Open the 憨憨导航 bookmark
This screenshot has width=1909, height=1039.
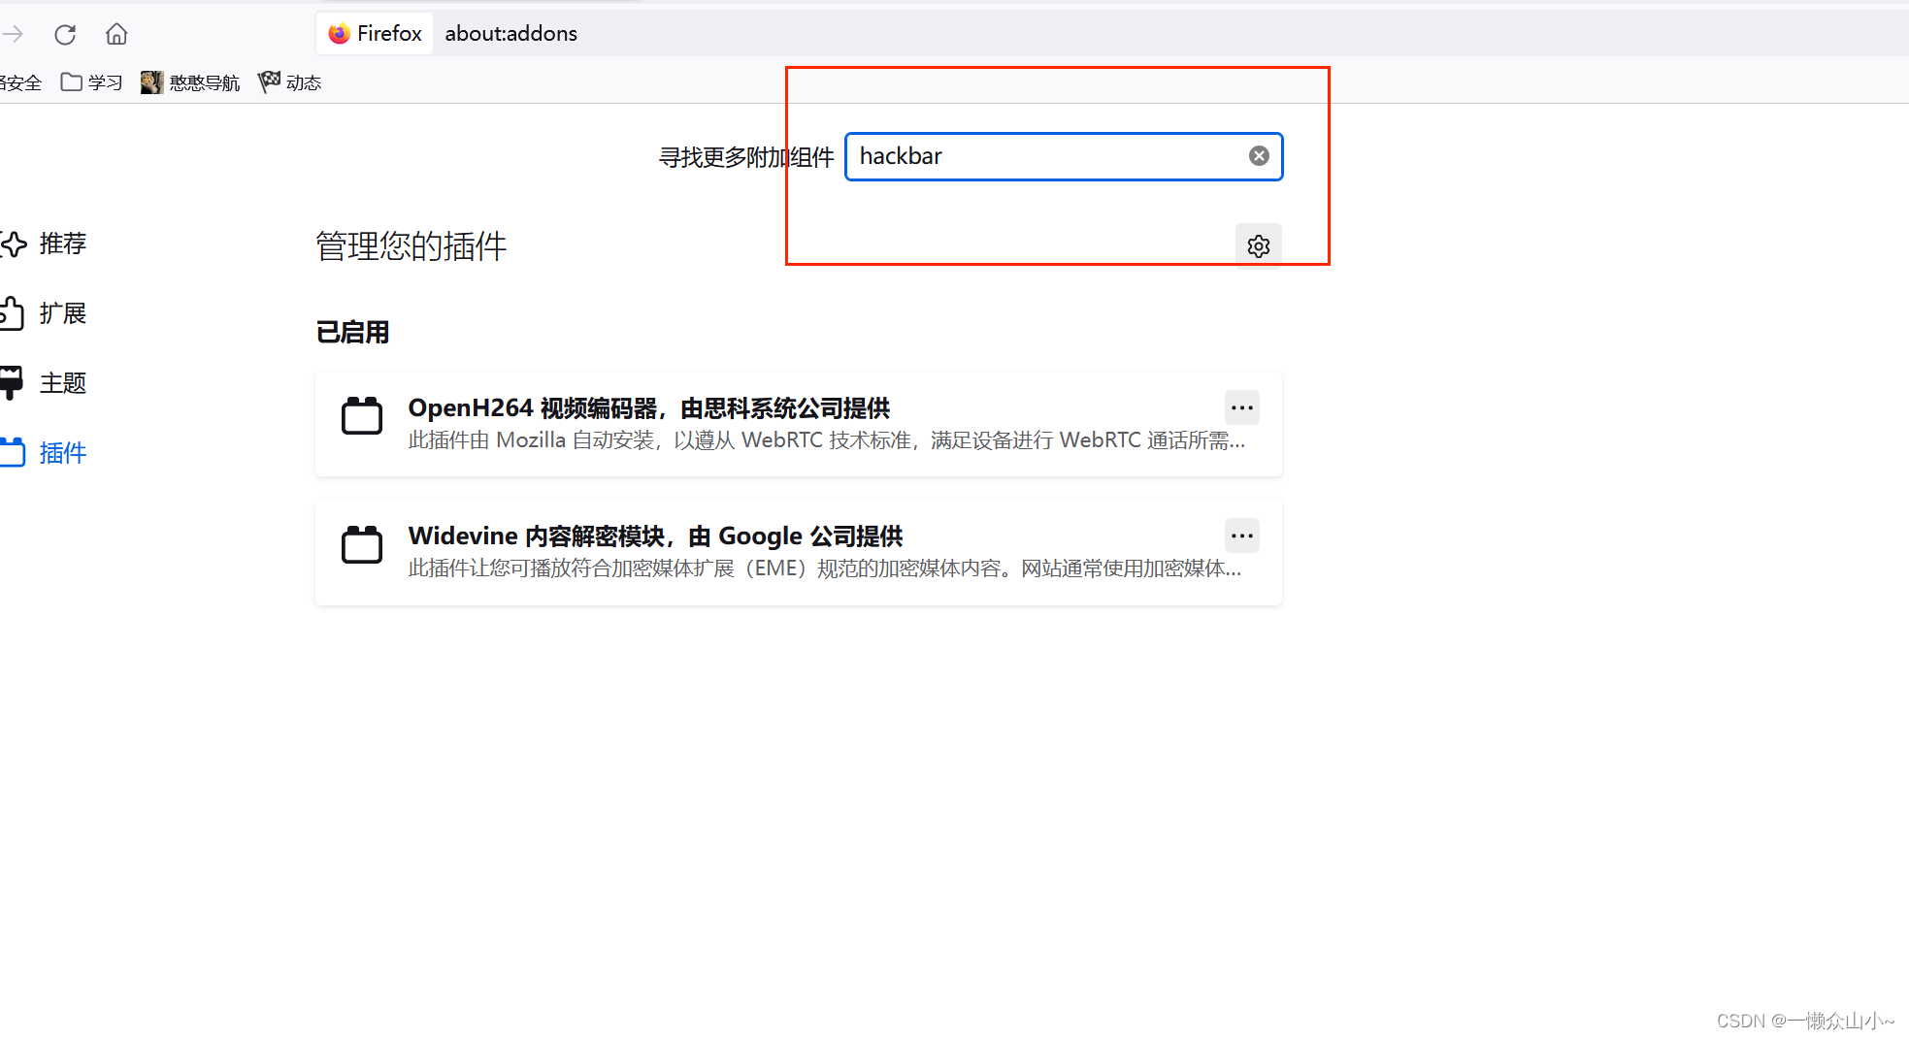[x=190, y=81]
